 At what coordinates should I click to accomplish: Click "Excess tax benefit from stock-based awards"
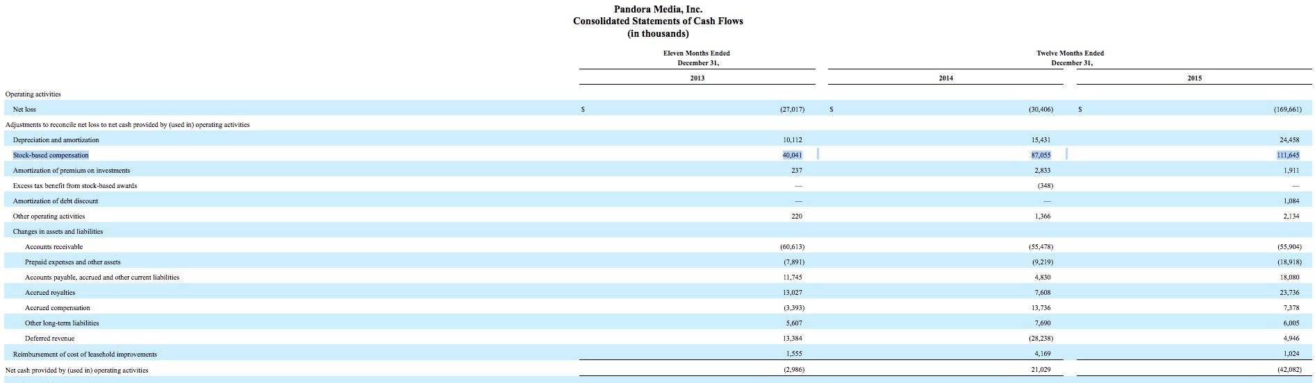coord(75,185)
